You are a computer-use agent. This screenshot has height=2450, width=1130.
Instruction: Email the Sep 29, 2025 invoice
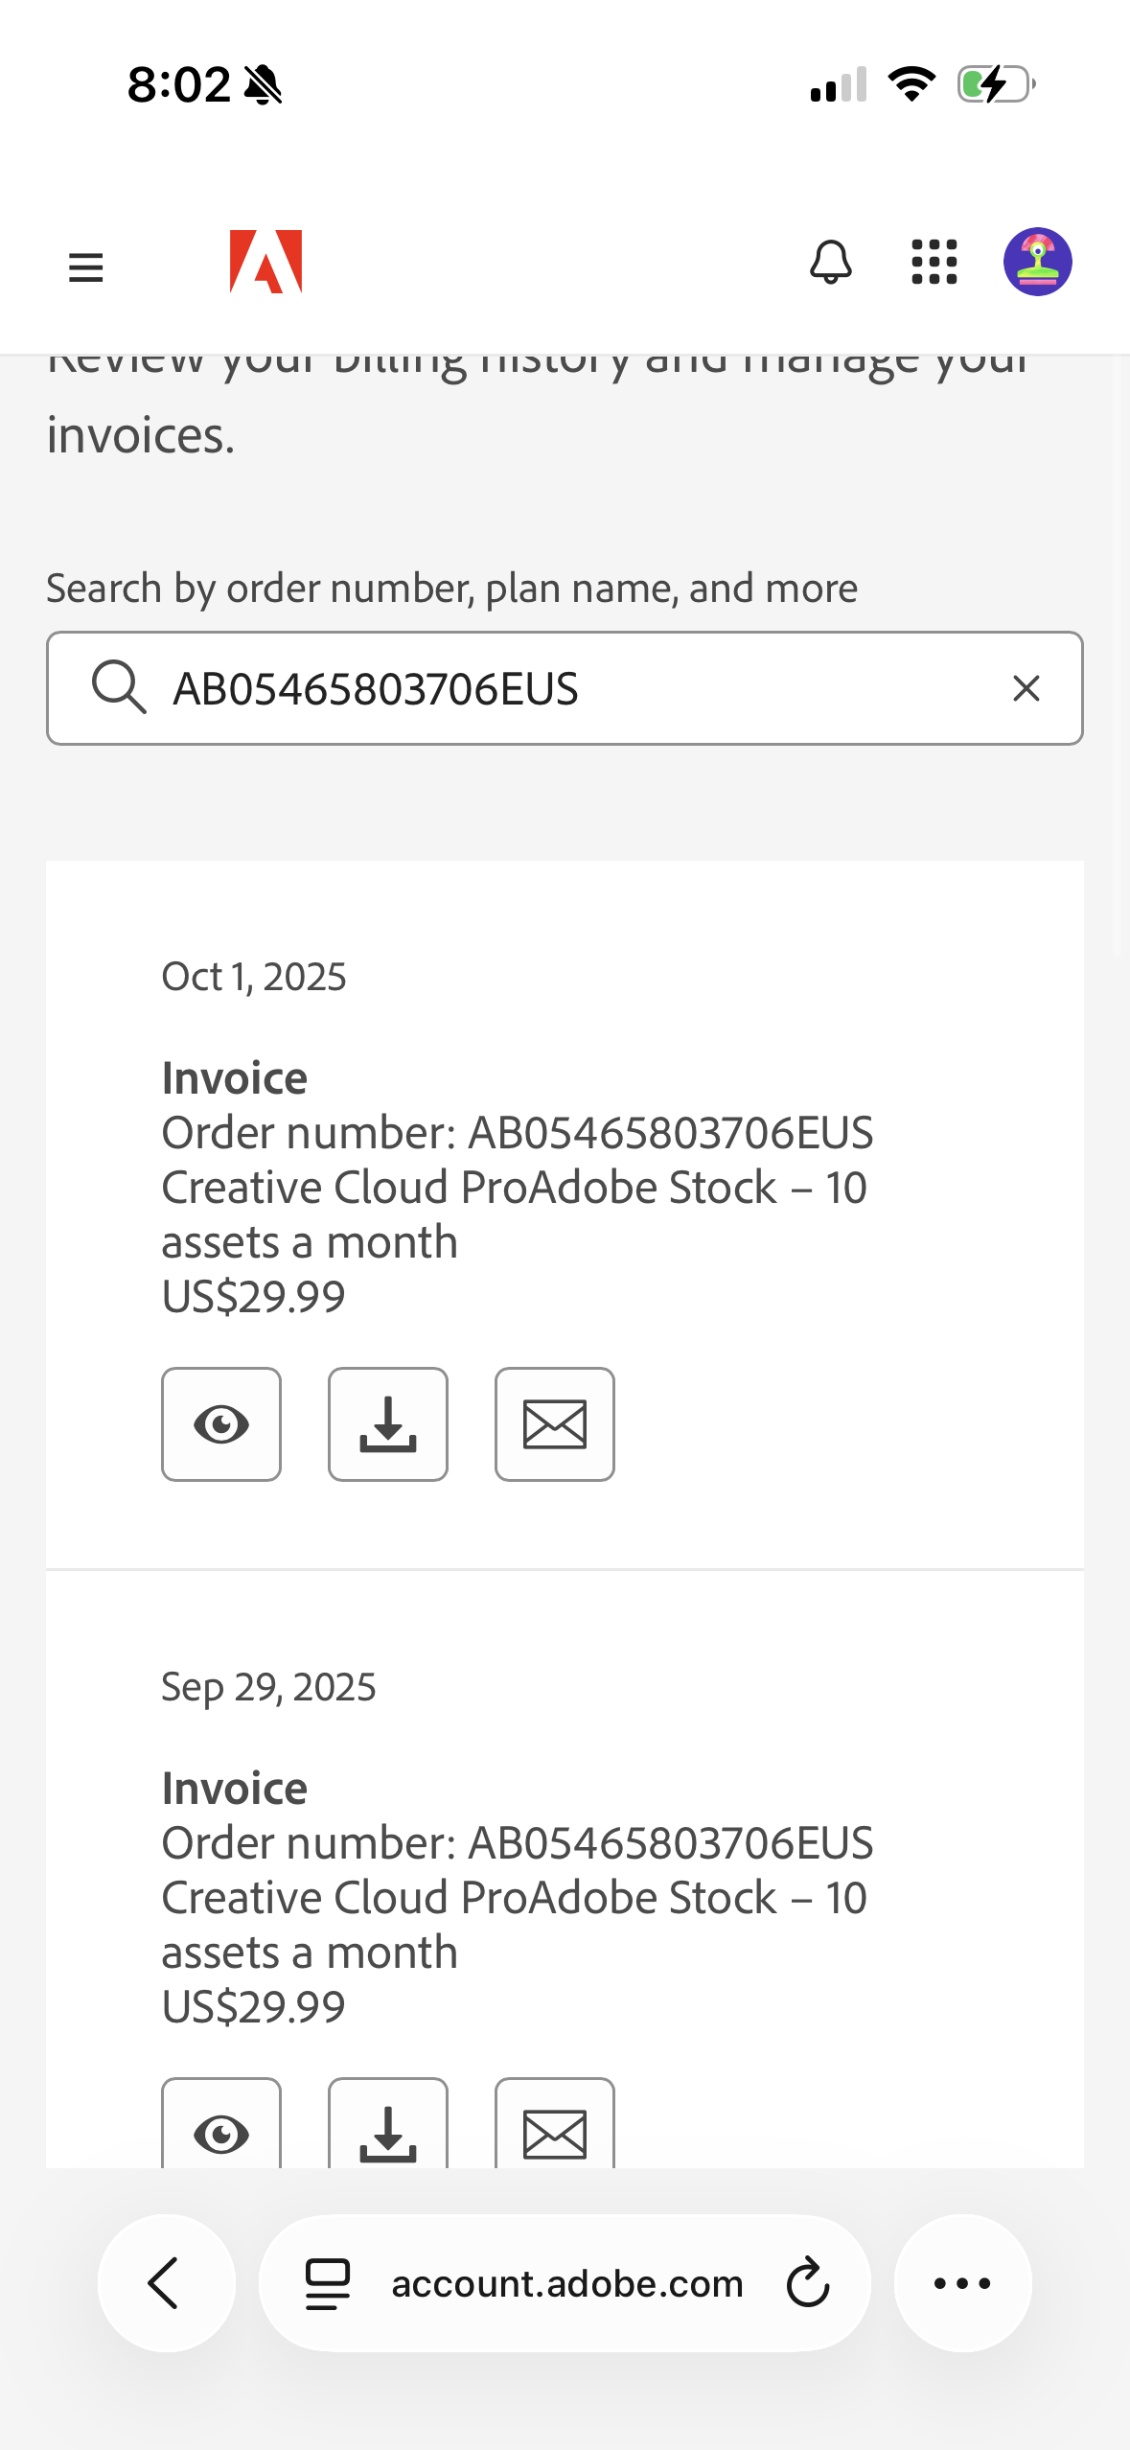click(x=555, y=2128)
